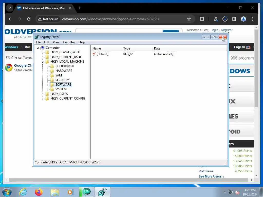Click the Registry Editor title bar icon
The height and width of the screenshot is (197, 263).
[x=36, y=37]
